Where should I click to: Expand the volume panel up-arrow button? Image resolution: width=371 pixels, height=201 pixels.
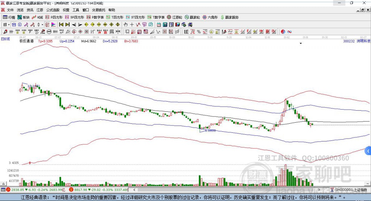tap(3, 184)
